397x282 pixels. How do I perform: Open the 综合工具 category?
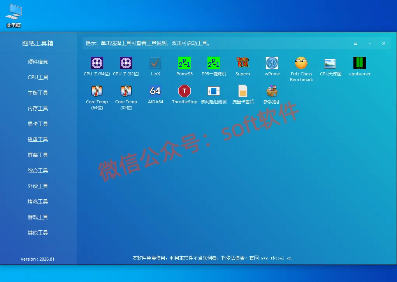point(38,171)
